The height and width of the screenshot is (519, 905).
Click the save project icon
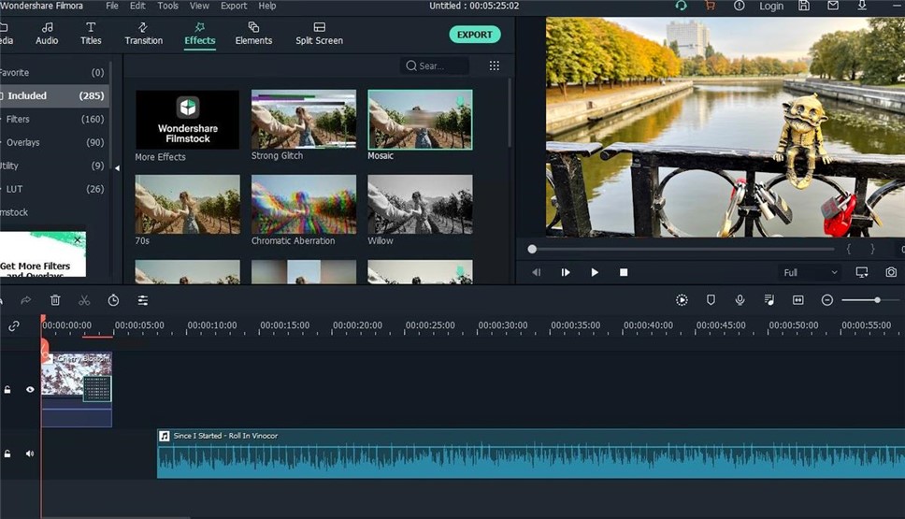803,6
